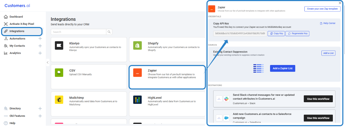Click Create your own Zap template
The image size is (345, 127).
322,9
